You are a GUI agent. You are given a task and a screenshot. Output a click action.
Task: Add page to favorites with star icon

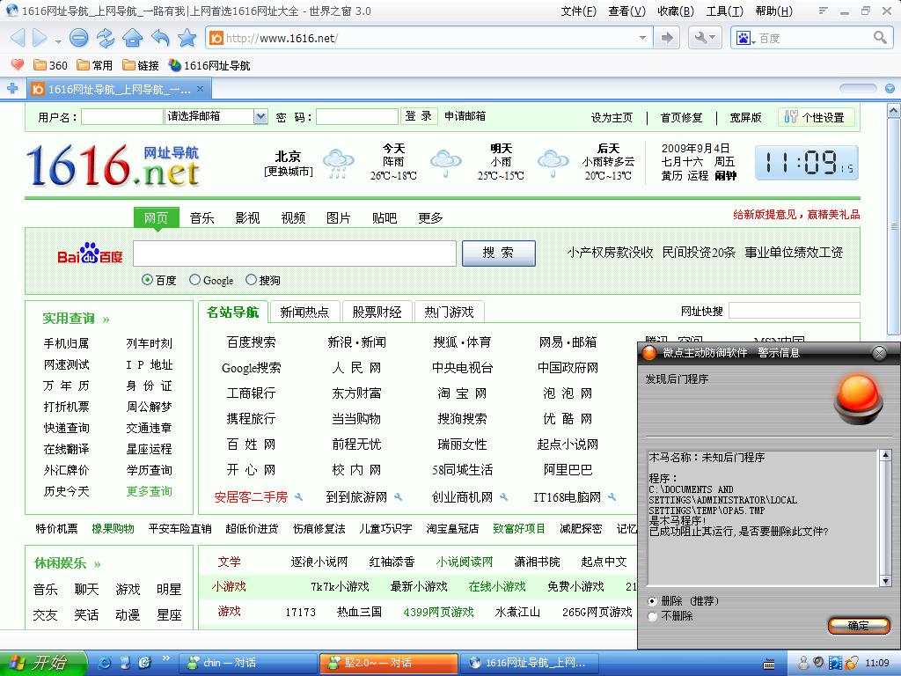pos(187,38)
